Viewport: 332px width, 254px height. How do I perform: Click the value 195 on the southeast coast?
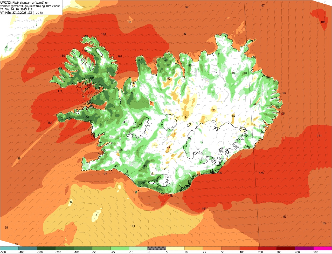point(219,173)
